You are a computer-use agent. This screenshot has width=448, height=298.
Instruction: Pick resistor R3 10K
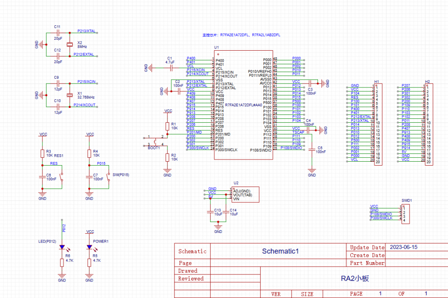(42, 154)
